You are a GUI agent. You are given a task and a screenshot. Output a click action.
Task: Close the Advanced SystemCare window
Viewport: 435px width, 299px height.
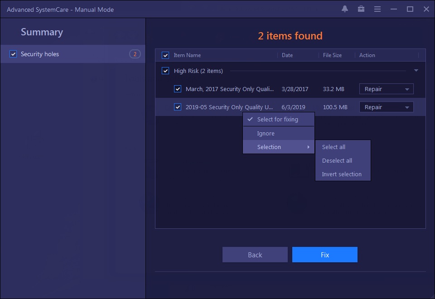point(426,9)
